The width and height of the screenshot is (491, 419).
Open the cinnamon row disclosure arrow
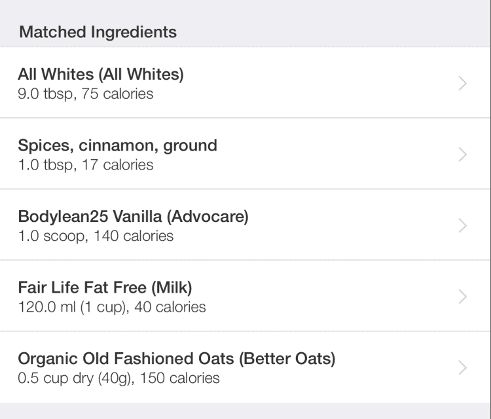[x=463, y=155]
